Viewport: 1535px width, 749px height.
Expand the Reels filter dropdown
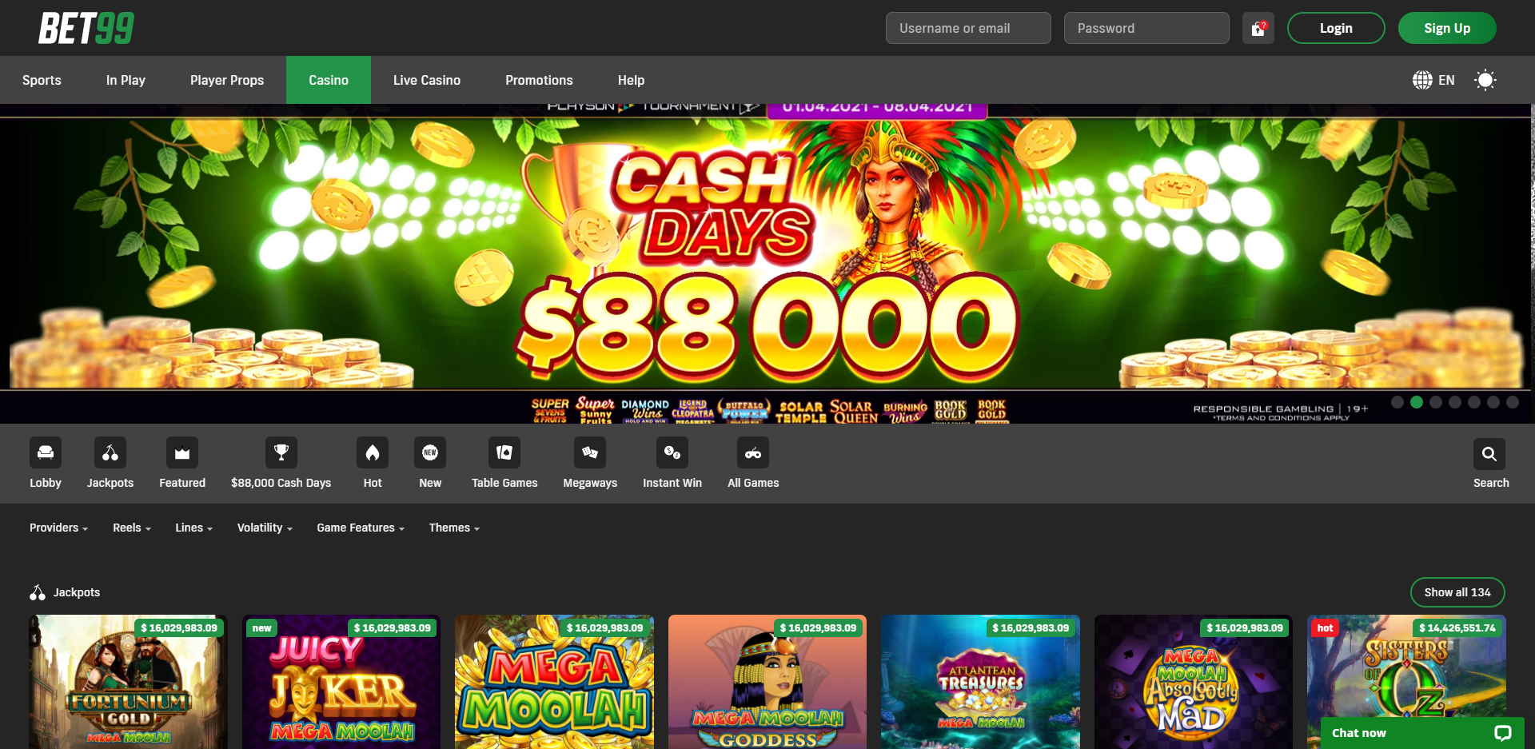coord(132,528)
